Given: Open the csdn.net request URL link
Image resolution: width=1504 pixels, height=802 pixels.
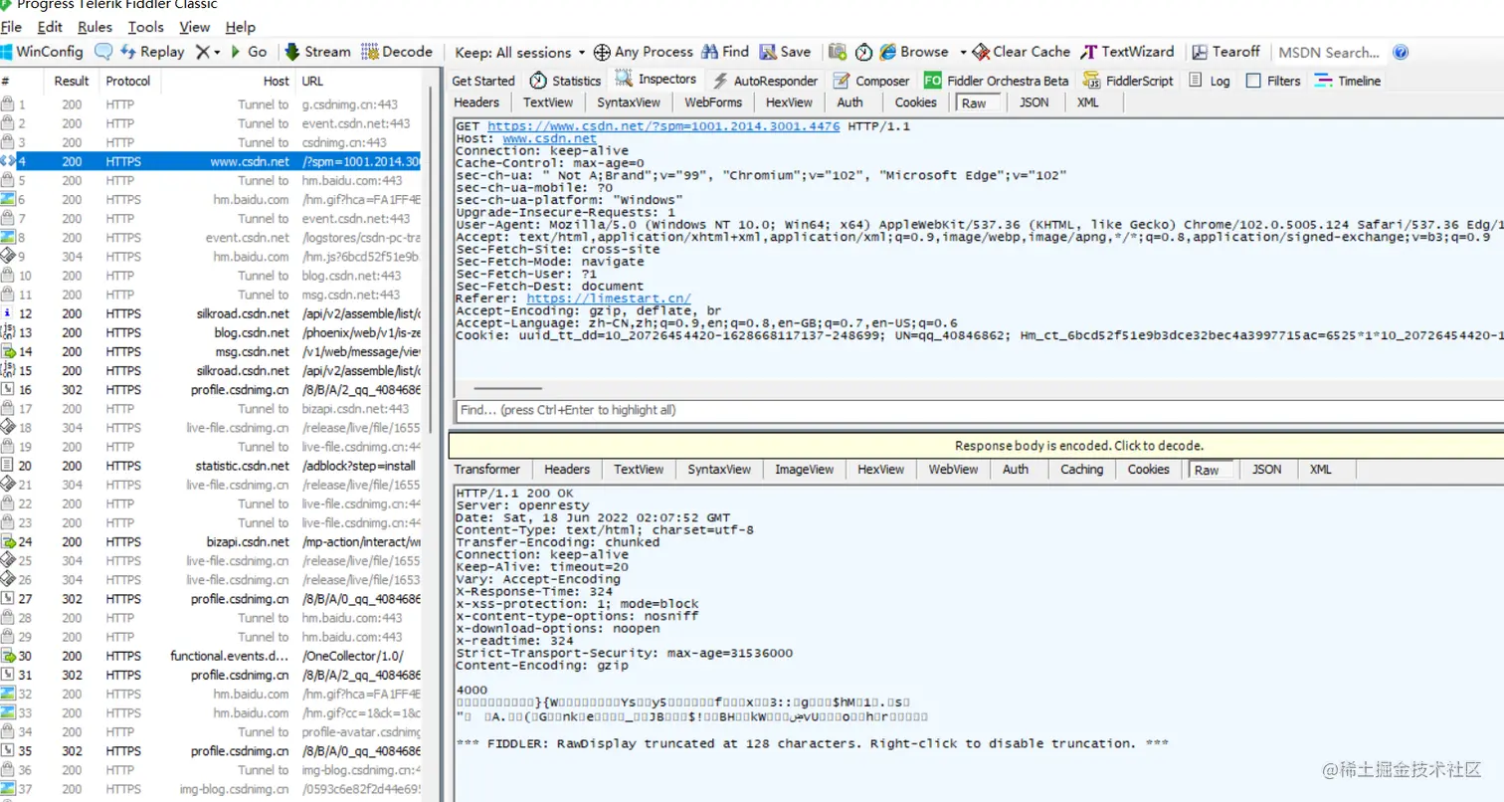Looking at the screenshot, I should [x=663, y=126].
